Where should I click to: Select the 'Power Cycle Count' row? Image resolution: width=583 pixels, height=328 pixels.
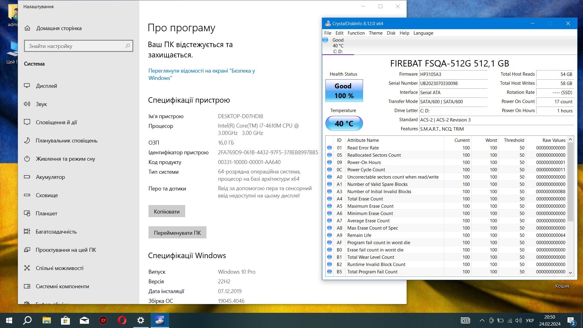click(x=446, y=170)
